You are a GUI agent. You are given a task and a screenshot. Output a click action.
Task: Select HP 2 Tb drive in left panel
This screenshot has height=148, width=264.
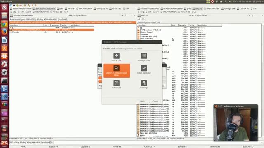(70, 9)
